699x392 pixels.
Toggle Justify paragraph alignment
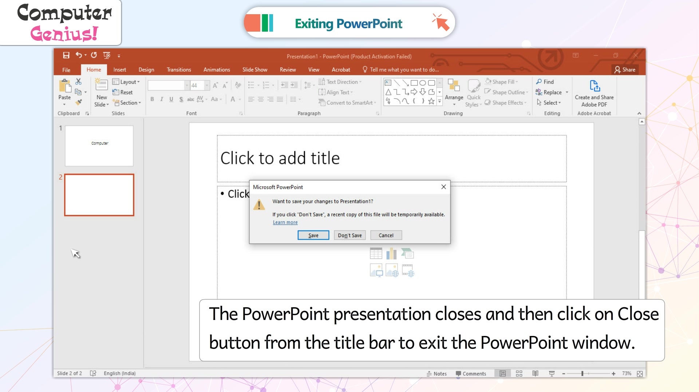280,99
